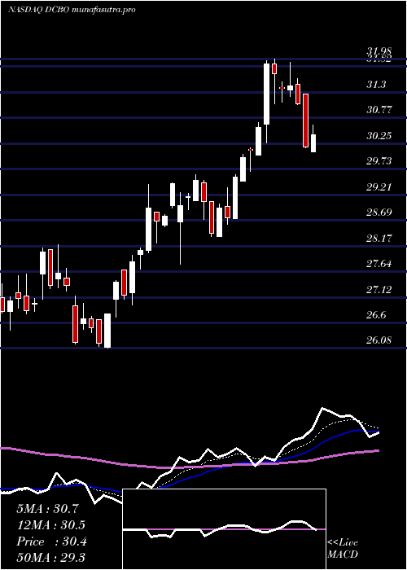
Task: Click the last white candle at the chart's right end
Action: pos(313,142)
